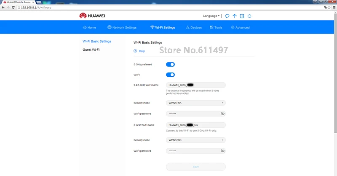Screen dimensions: 337x176
Task: Open Guest Wi-Fi in sidebar
Action: tap(91, 49)
